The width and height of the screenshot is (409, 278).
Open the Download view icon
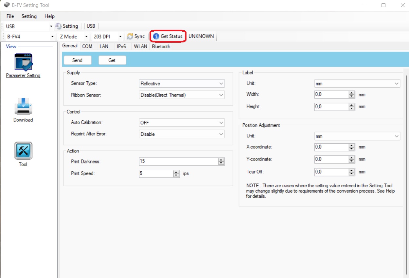[23, 106]
